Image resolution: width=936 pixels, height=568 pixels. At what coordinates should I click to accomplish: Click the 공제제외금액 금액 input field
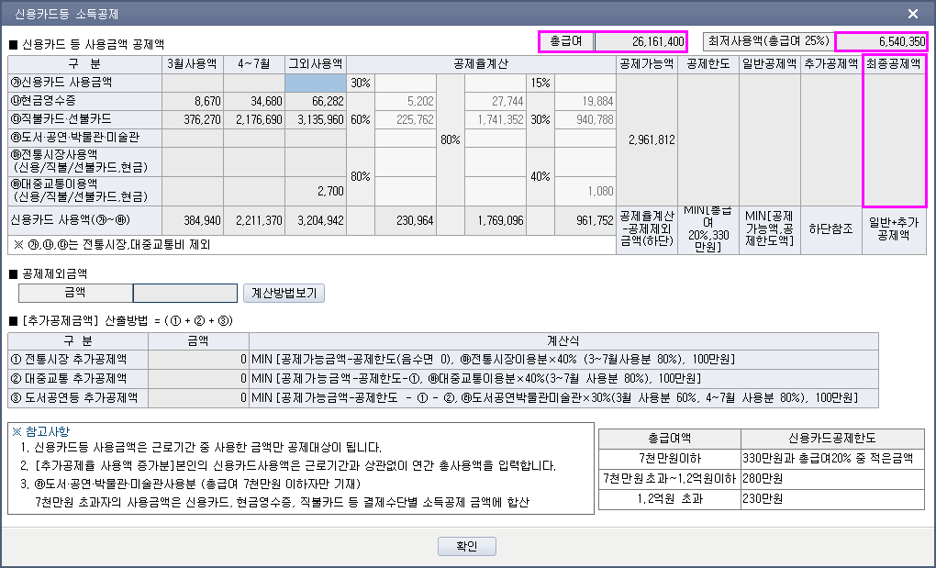[x=185, y=293]
